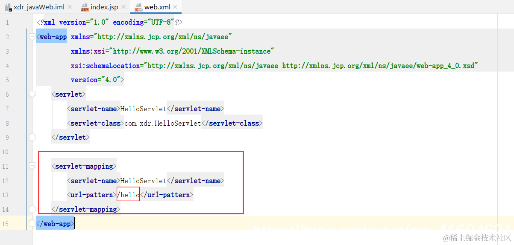Click the closing servlet tag on line 9
Image resolution: width=514 pixels, height=245 pixels.
70,137
